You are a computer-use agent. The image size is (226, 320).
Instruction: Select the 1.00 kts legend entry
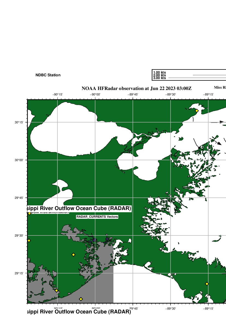click(x=160, y=72)
